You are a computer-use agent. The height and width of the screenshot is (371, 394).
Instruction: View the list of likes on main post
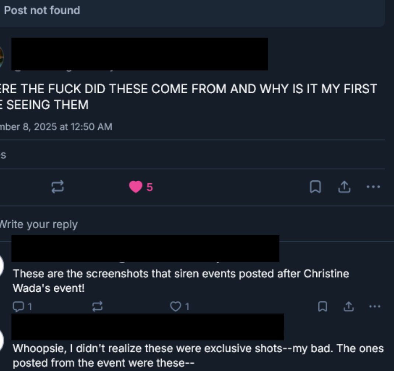pyautogui.click(x=3, y=155)
